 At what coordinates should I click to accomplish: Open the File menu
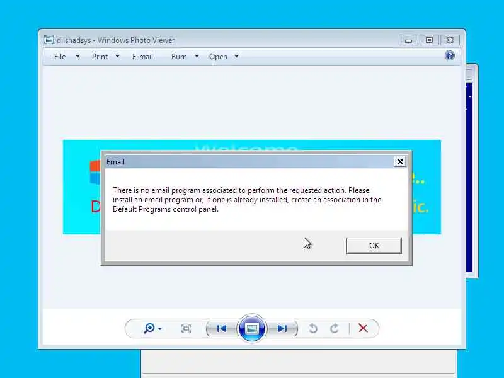click(x=60, y=57)
